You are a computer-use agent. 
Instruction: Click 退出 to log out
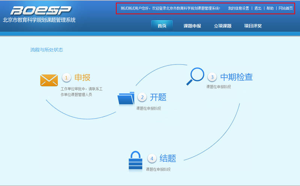[258, 8]
